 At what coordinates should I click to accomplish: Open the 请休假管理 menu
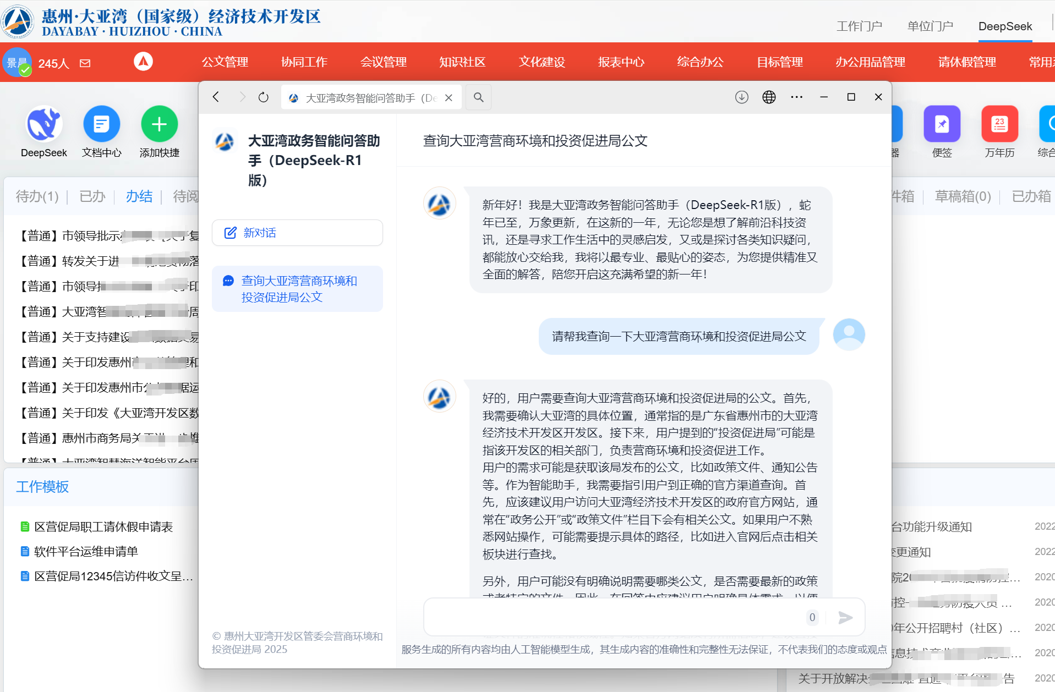[967, 62]
